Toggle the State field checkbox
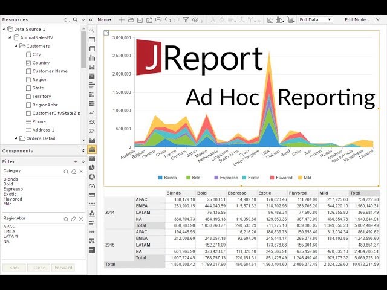The image size is (387, 290). pos(28,88)
